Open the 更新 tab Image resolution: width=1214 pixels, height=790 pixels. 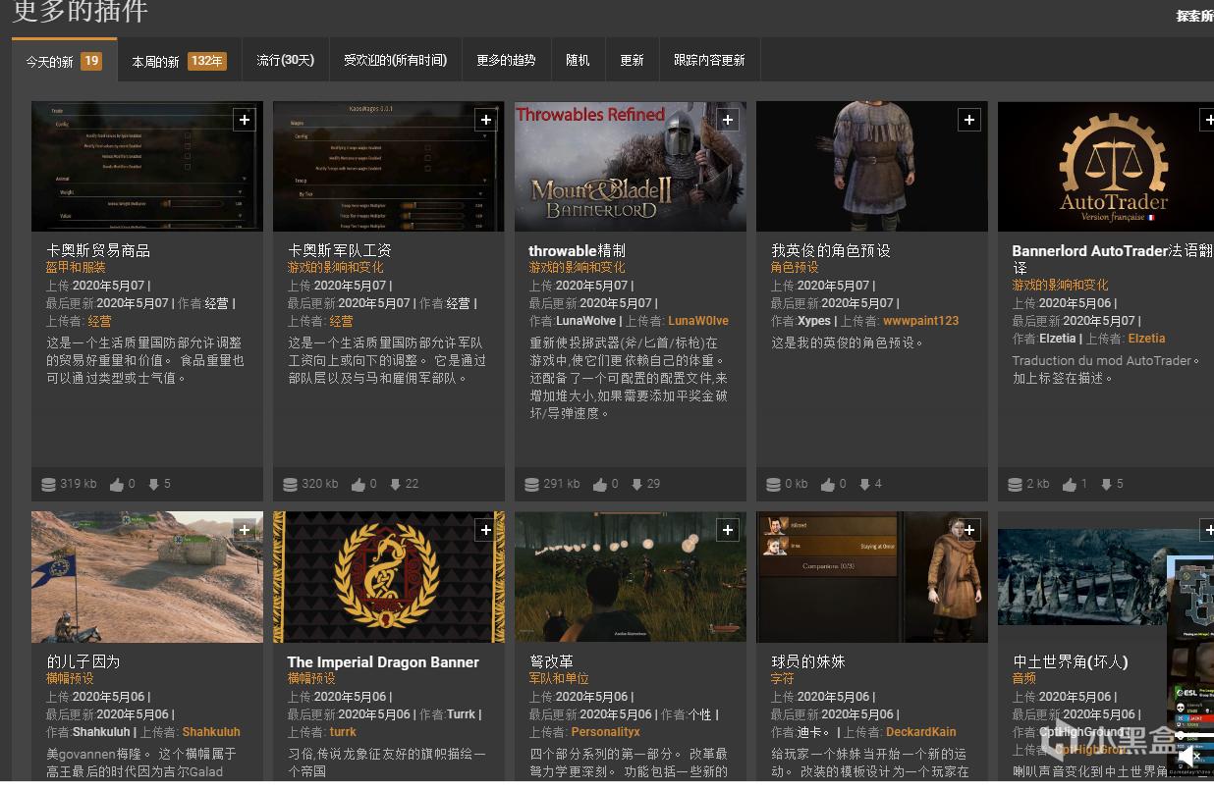[632, 60]
